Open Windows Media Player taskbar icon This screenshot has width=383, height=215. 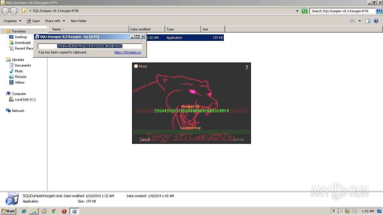tap(44, 211)
